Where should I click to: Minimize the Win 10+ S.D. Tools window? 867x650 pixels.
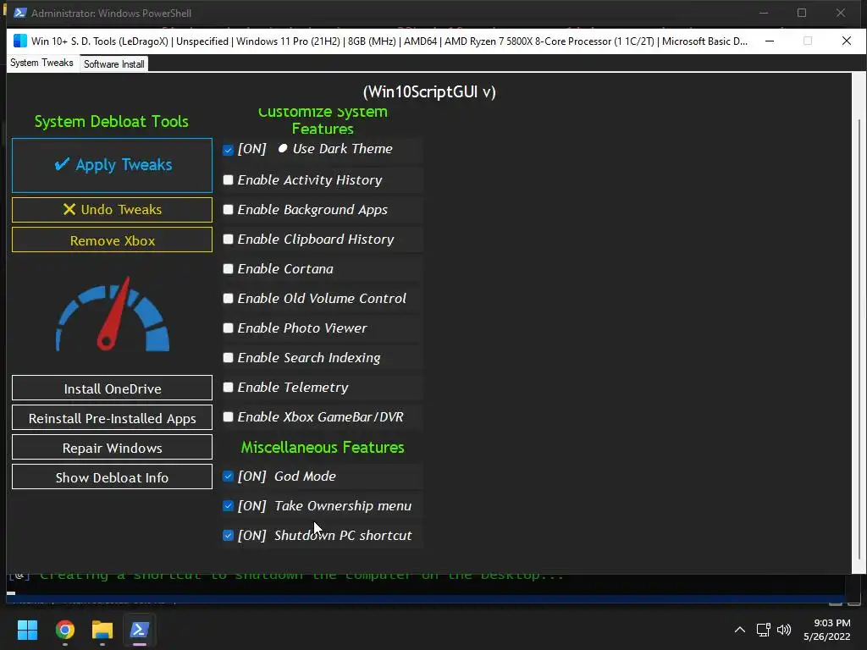(x=769, y=41)
